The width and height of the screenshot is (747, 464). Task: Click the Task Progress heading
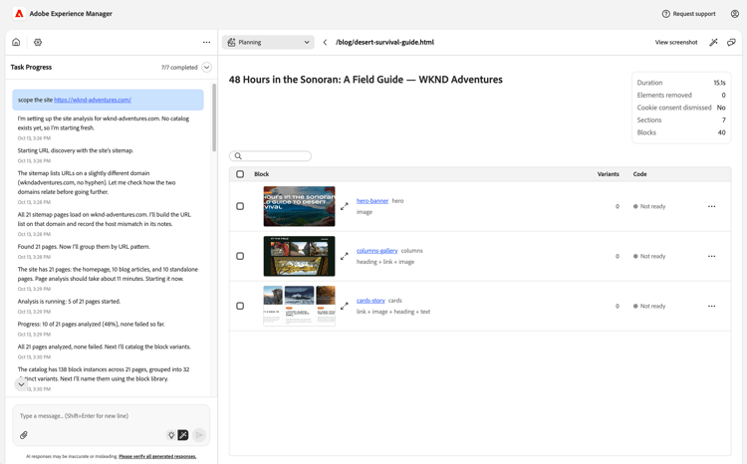pos(31,67)
